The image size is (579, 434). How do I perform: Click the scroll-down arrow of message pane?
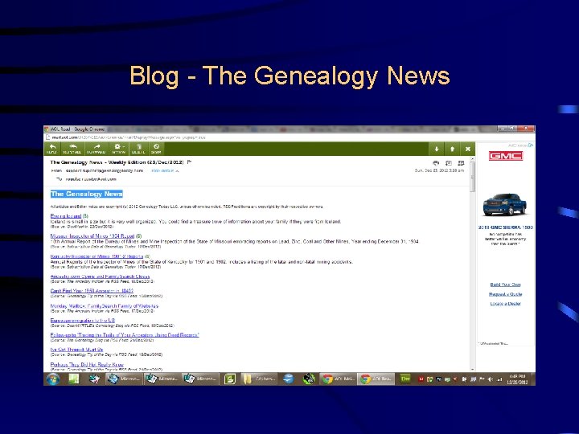coord(472,369)
